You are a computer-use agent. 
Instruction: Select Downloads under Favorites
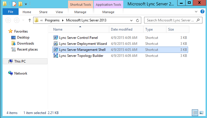[x=26, y=43]
